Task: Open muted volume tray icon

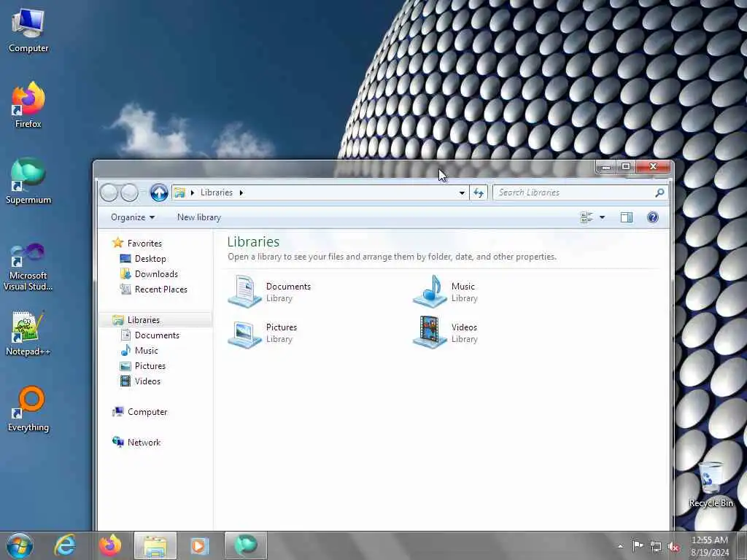Action: 674,547
